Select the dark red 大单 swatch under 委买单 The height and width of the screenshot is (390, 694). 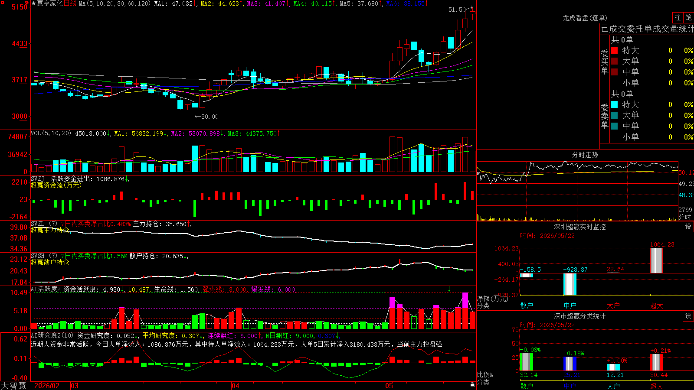point(614,61)
